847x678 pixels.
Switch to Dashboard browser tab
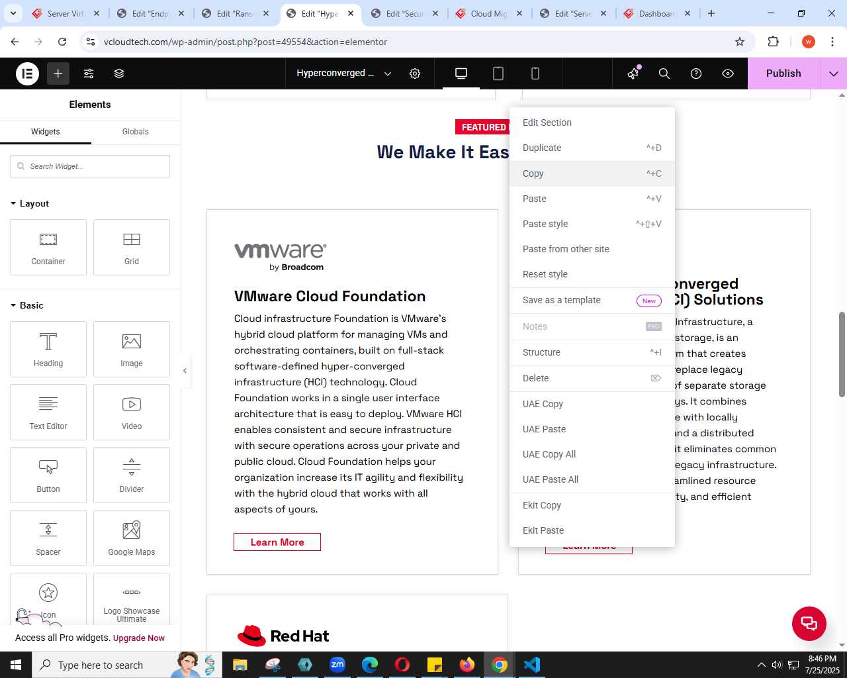pos(656,13)
